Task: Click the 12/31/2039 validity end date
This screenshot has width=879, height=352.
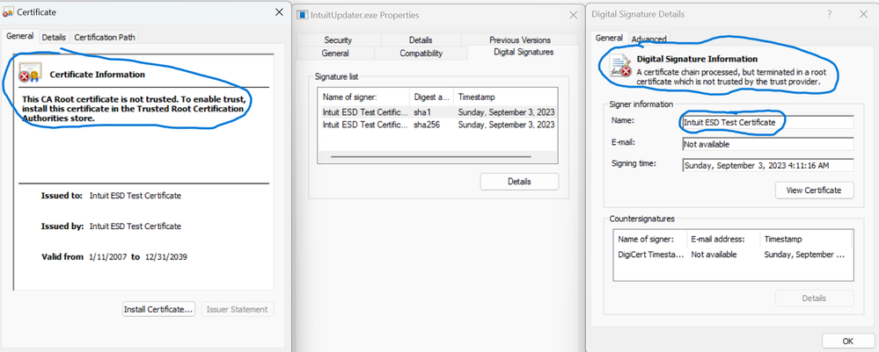Action: 166,257
